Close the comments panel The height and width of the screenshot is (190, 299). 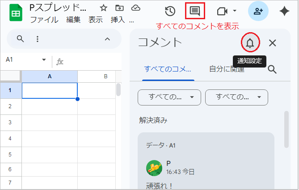pos(273,43)
